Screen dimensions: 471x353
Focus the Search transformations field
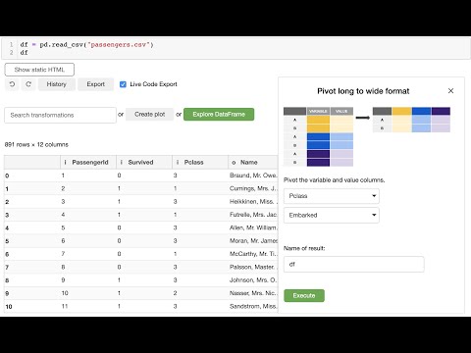60,115
